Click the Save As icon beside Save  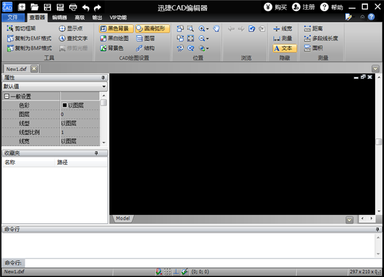(60, 7)
